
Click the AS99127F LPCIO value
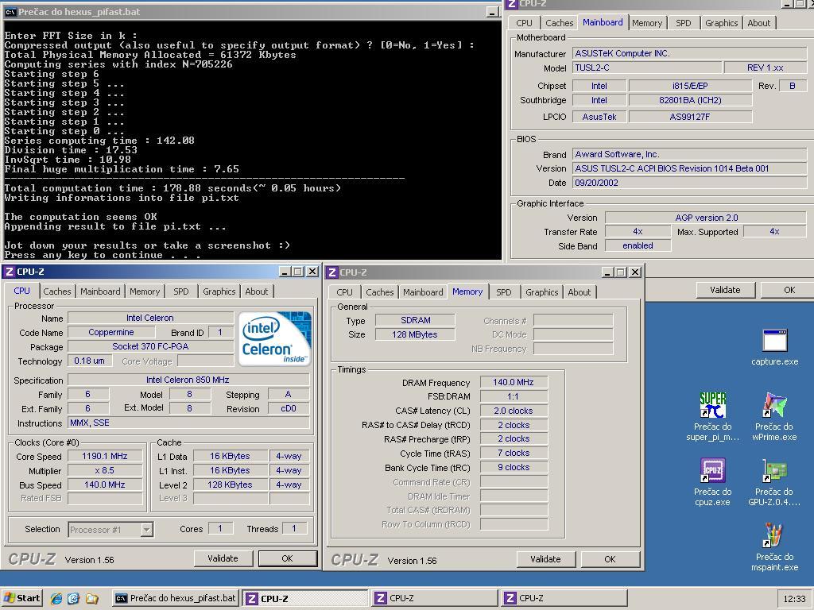click(690, 118)
